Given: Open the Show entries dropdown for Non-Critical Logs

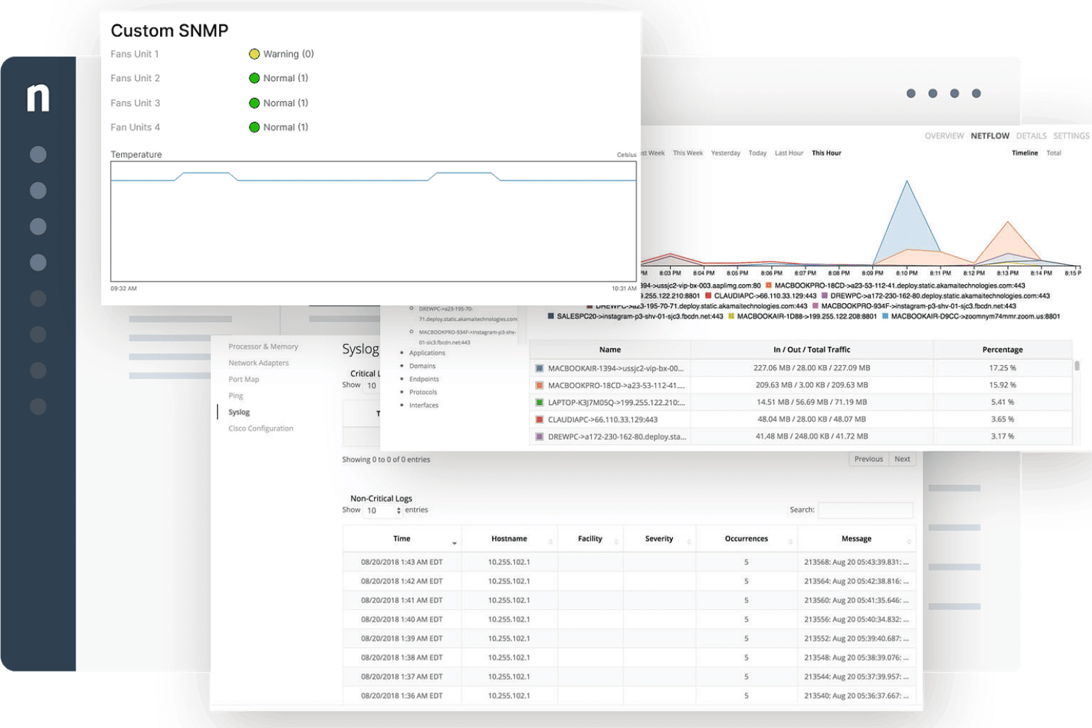Looking at the screenshot, I should pyautogui.click(x=384, y=510).
